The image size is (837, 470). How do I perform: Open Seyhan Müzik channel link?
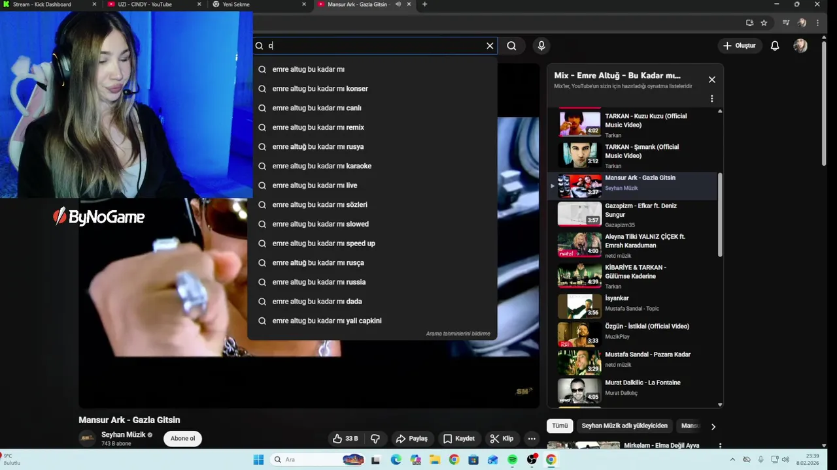click(124, 435)
